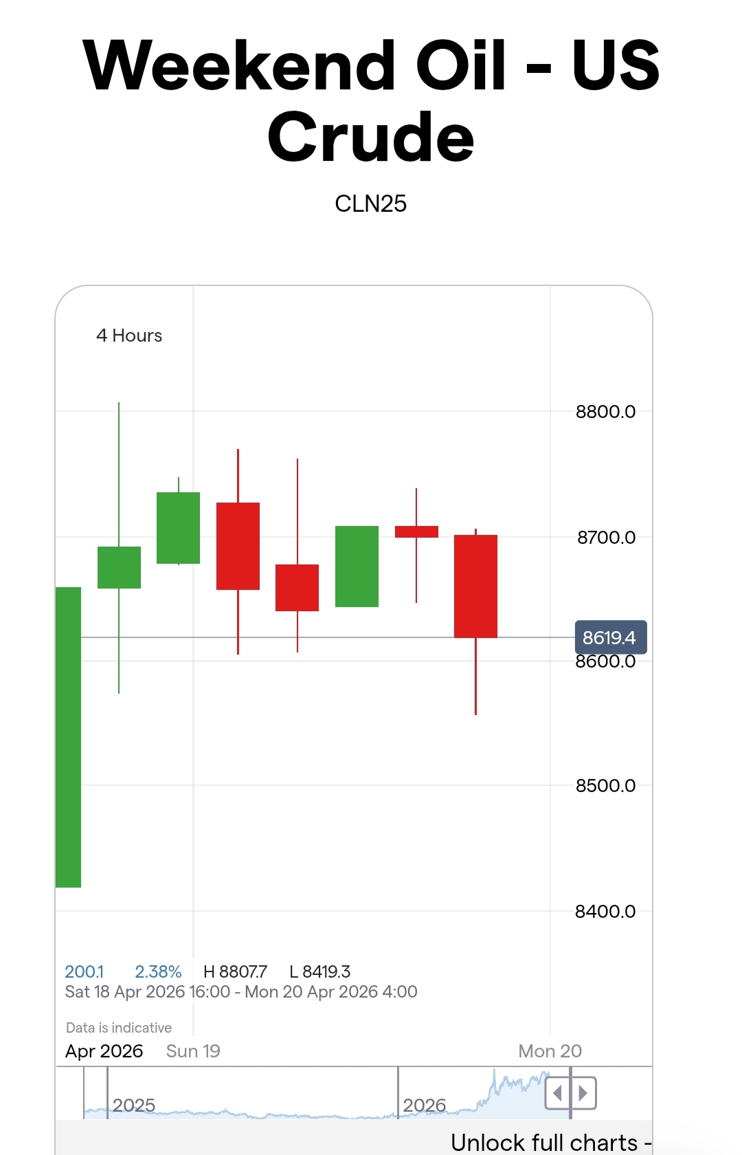Click the 8619.4 current price tag
The height and width of the screenshot is (1155, 742).
[610, 637]
